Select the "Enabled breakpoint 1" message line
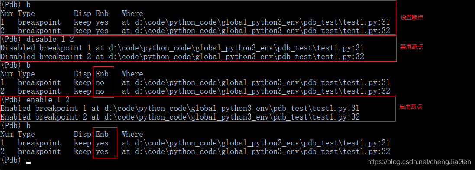Screen dimensions: 475x170 click(180, 108)
